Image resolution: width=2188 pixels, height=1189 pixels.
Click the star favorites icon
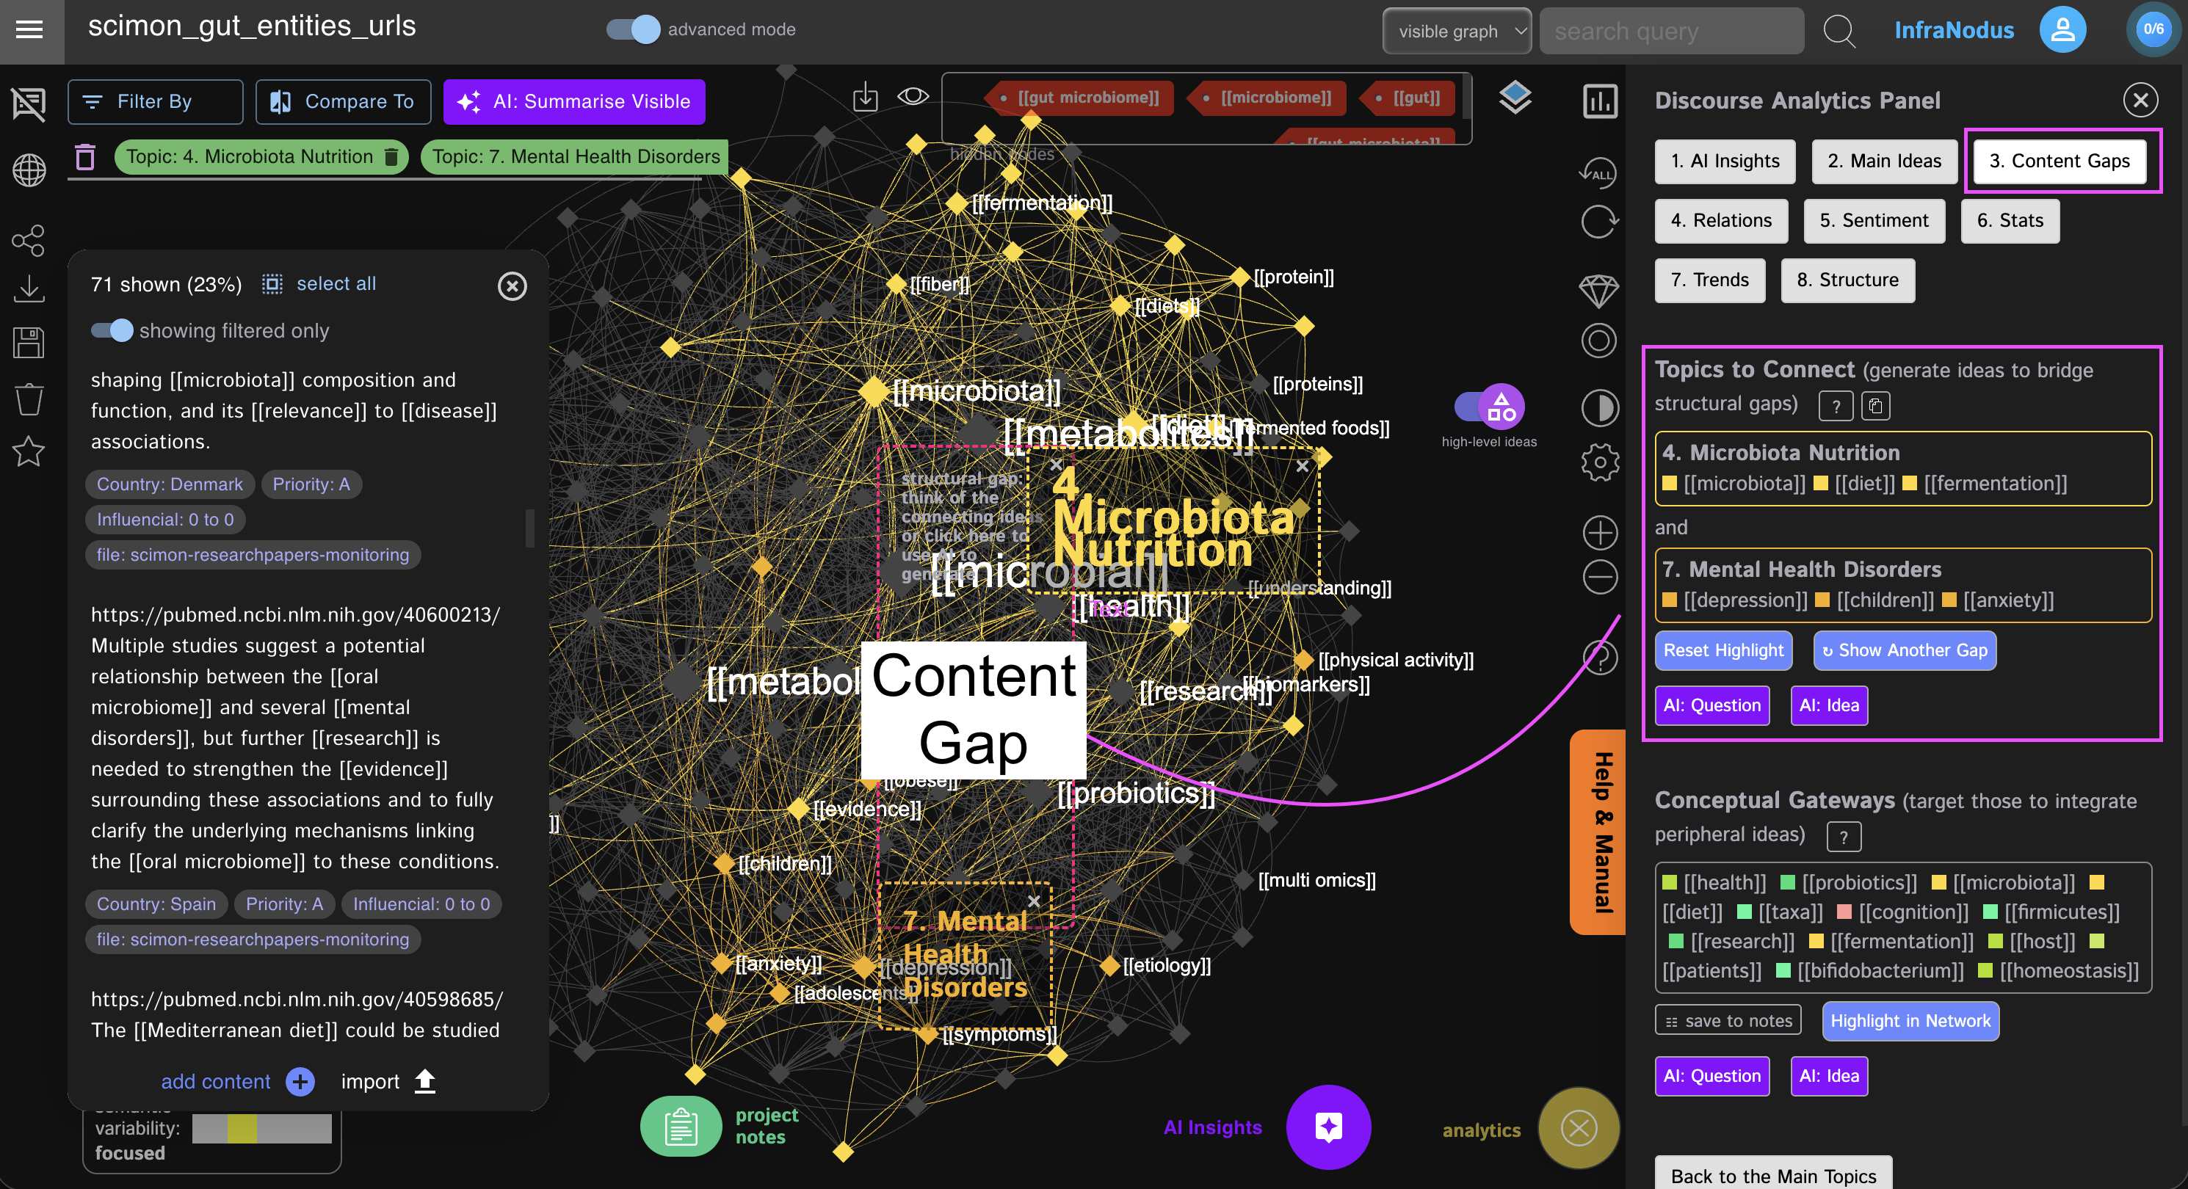pyautogui.click(x=29, y=451)
